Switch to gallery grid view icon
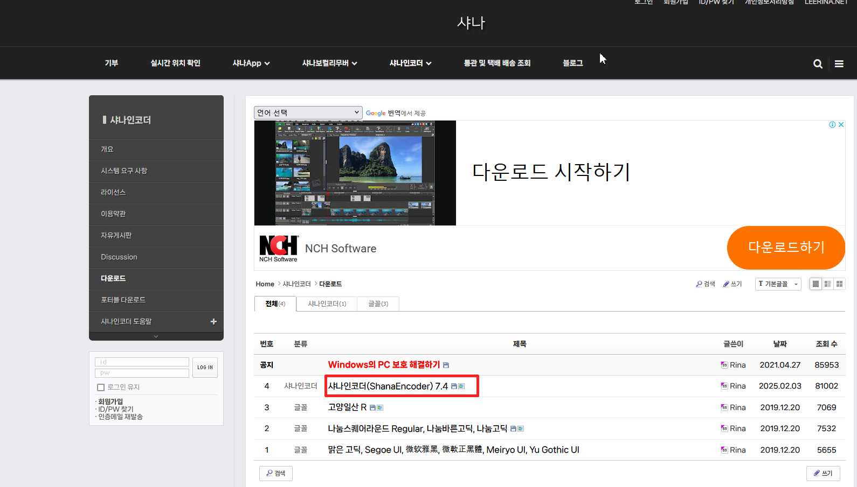Screen dimensions: 857x487 839,284
